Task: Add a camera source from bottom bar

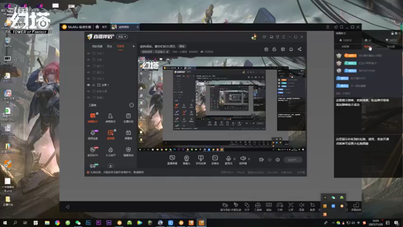Action: (186, 159)
